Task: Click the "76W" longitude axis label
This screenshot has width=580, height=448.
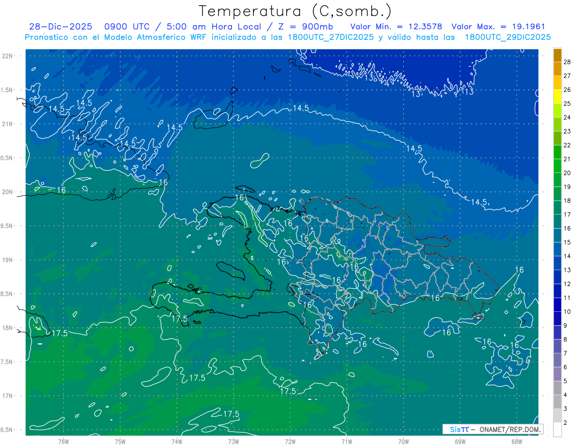Action: click(63, 441)
